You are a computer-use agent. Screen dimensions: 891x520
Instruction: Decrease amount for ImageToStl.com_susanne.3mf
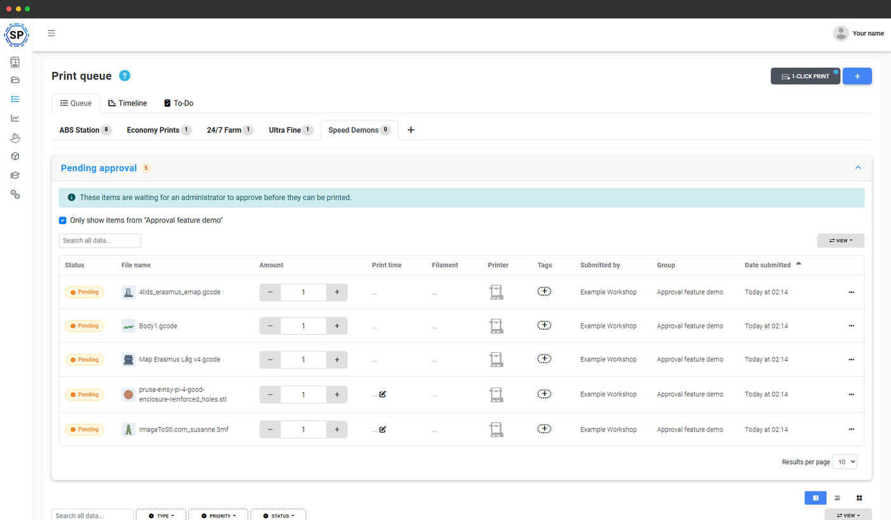pos(270,430)
